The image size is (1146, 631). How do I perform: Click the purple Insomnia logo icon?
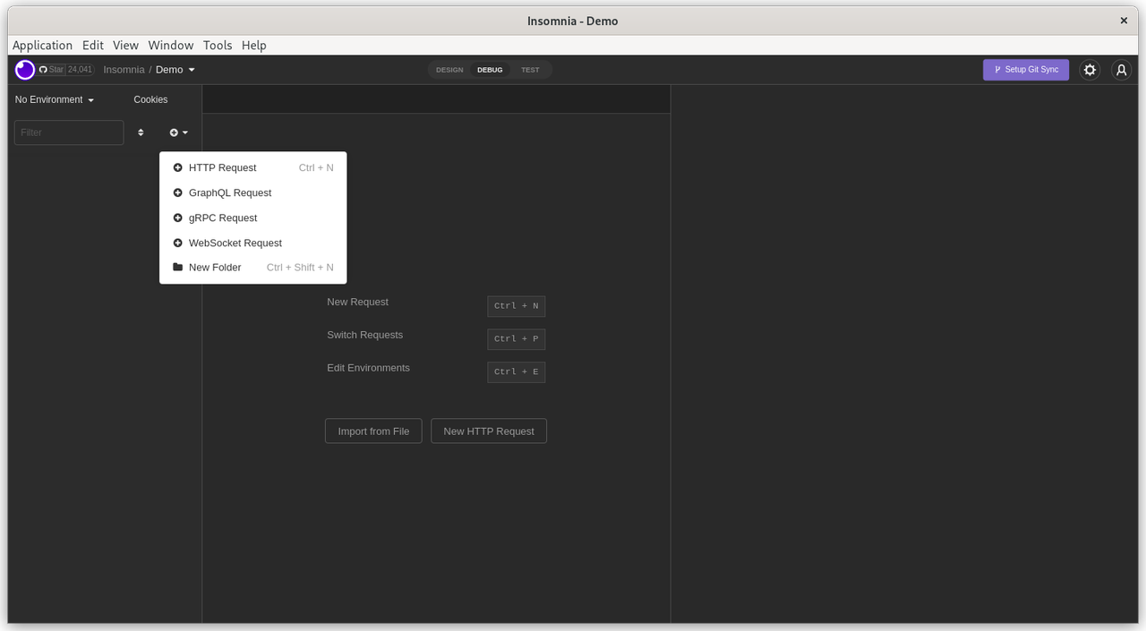tap(24, 69)
